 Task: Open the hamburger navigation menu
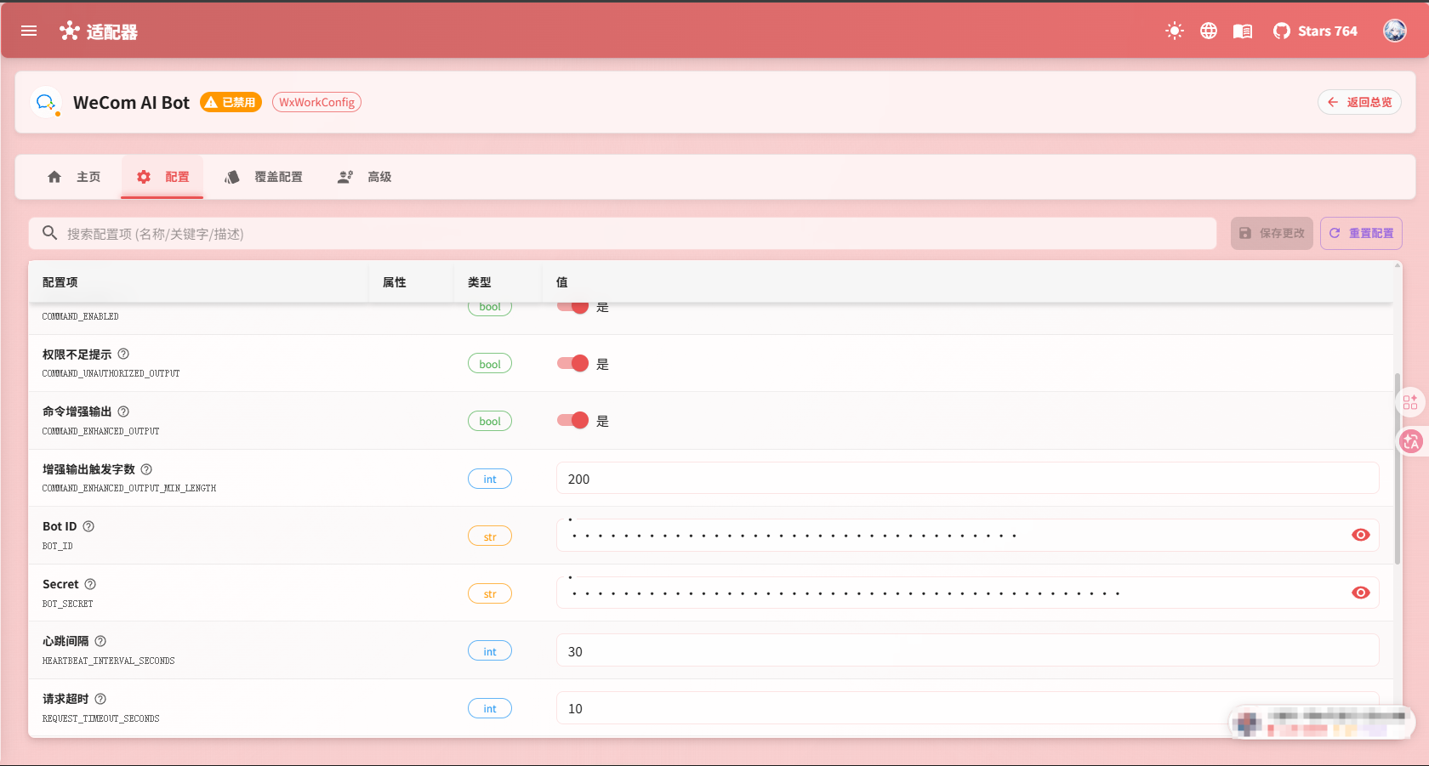[29, 31]
